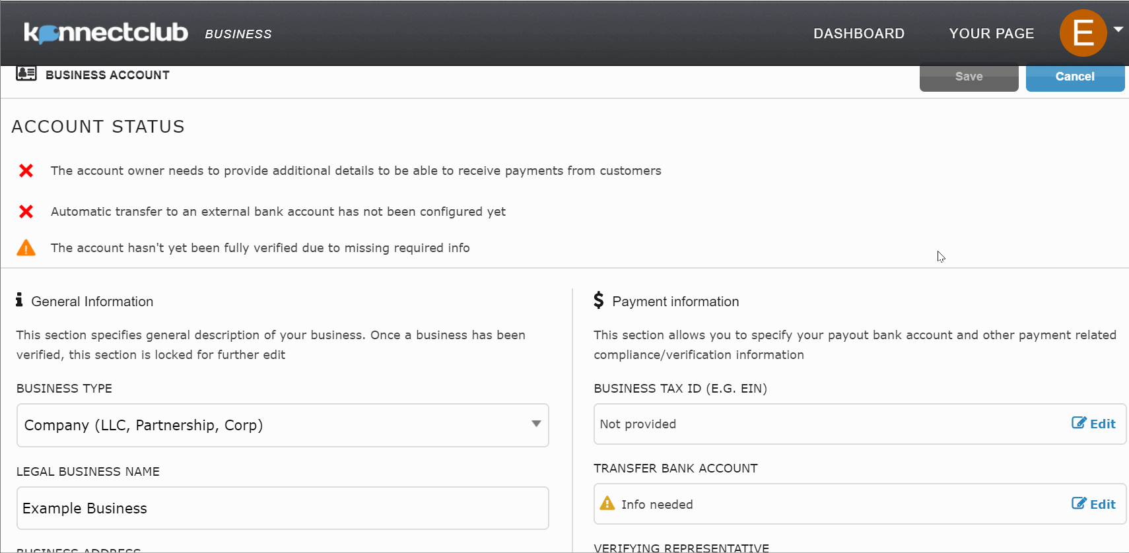Click the red X beside automatic transfer message

click(26, 212)
